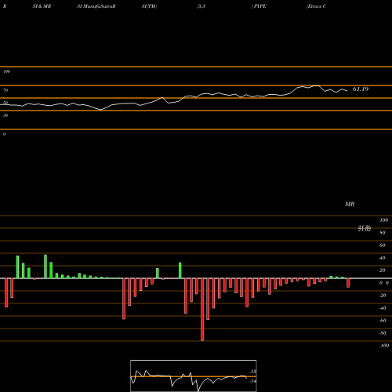Image resolution: width=392 pixels, height=392 pixels.
Task: Click the MR axis -60 label
Action: 383,321
